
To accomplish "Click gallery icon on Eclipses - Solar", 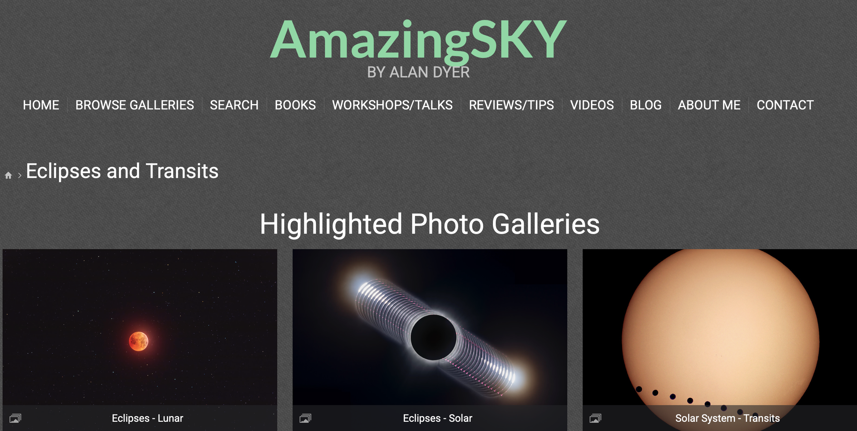I will (x=305, y=418).
